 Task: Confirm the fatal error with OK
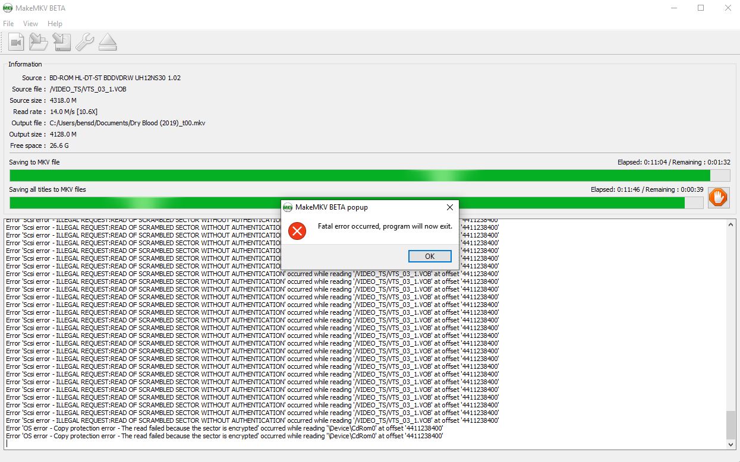[430, 257]
